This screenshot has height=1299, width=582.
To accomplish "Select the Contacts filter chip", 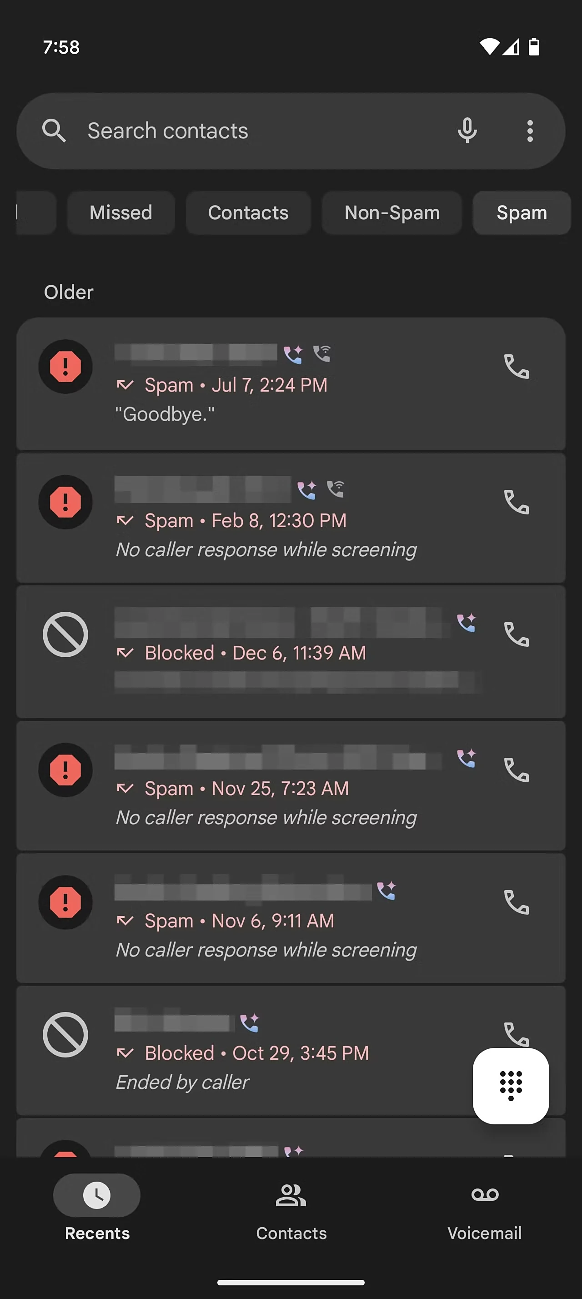I will (x=248, y=212).
